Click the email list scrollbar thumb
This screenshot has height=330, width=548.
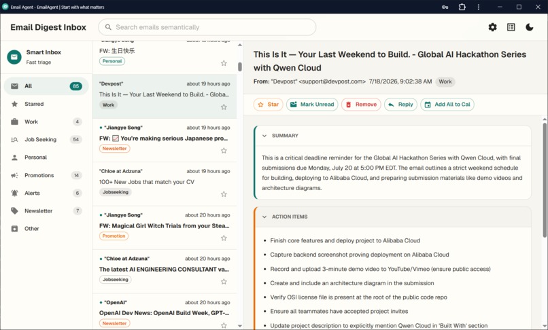240,67
